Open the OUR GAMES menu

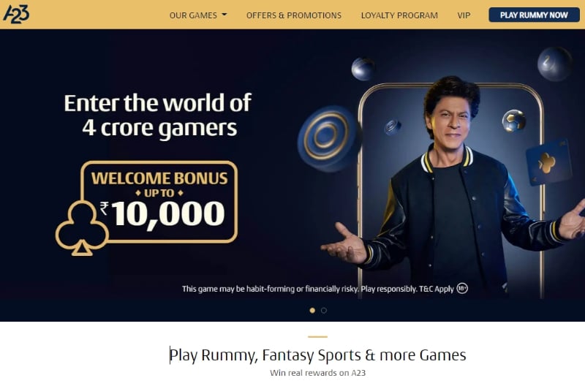pyautogui.click(x=198, y=15)
